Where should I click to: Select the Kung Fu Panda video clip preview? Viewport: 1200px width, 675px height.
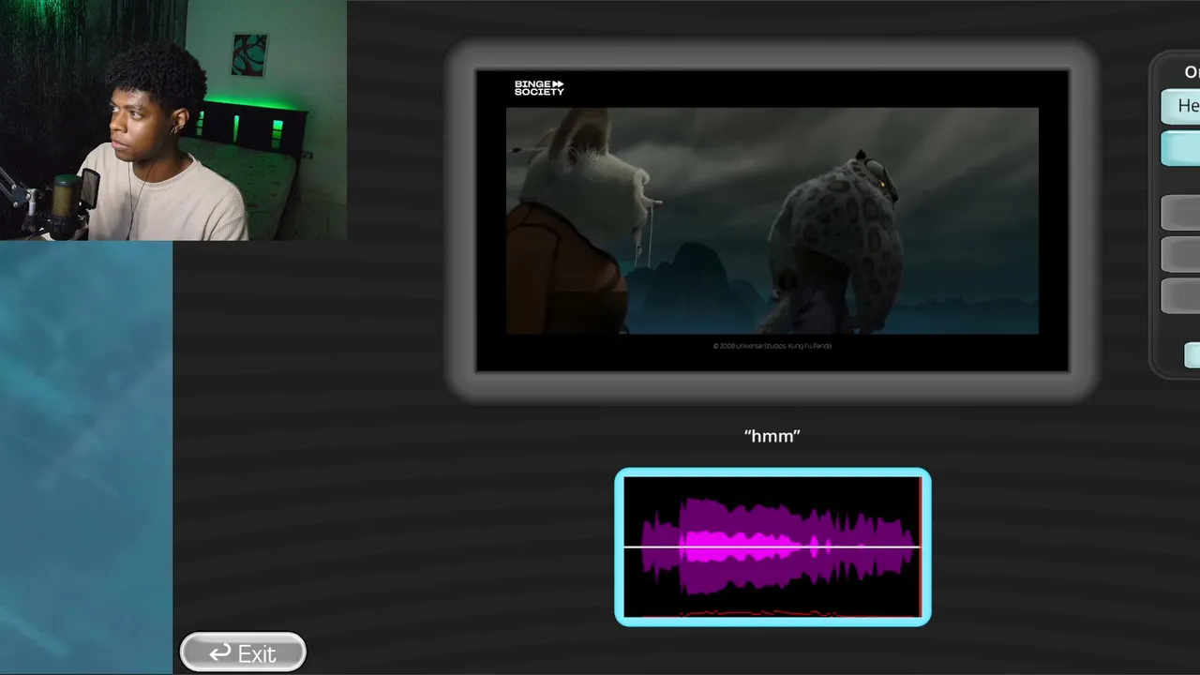(772, 220)
